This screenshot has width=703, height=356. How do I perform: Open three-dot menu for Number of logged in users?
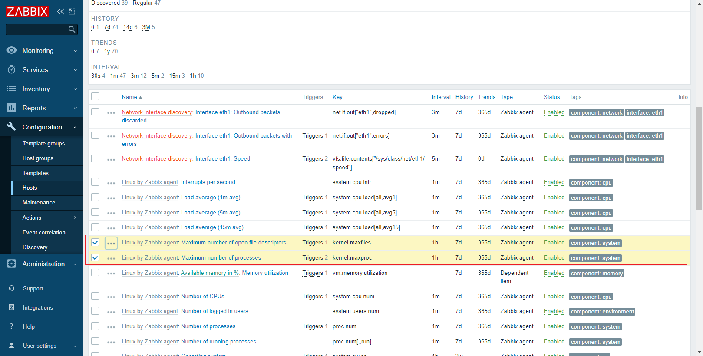point(111,312)
